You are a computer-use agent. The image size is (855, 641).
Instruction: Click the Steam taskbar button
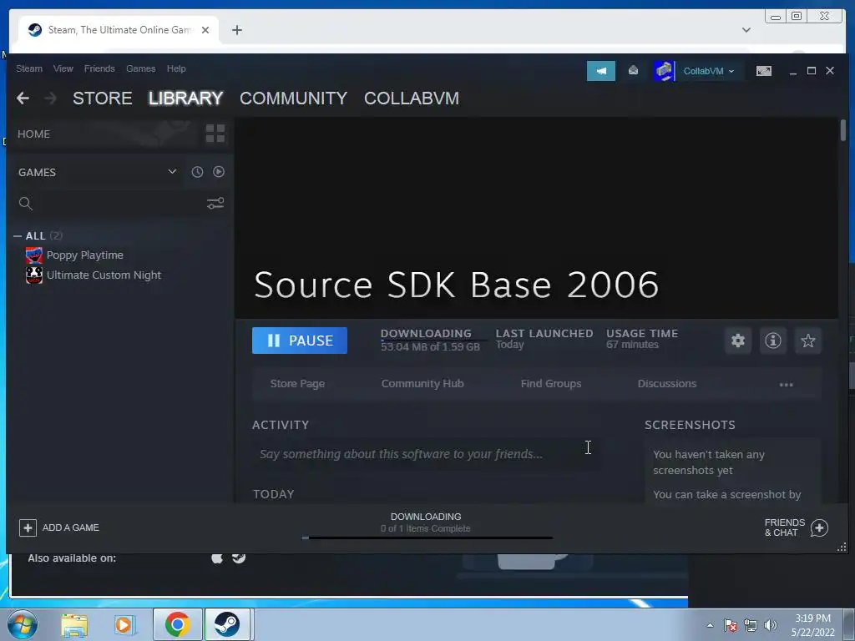tap(227, 624)
